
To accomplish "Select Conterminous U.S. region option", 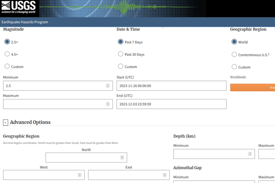I will [234, 54].
